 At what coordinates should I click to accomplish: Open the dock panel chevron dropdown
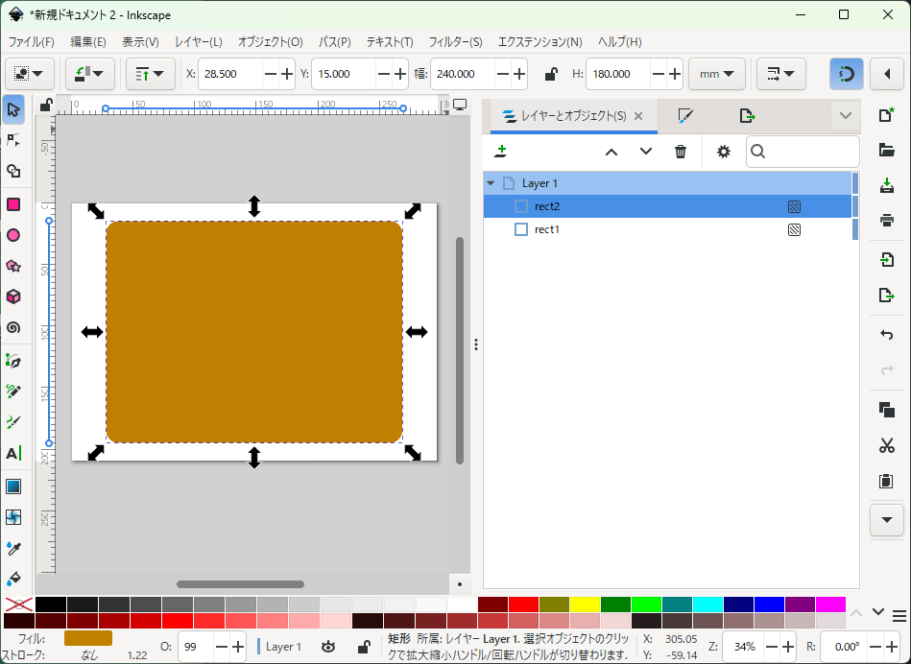click(846, 115)
